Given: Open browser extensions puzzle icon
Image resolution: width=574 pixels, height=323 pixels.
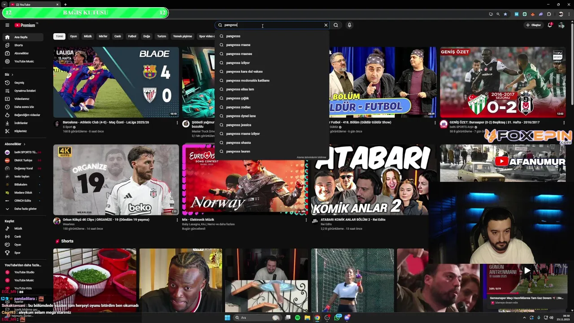Looking at the screenshot, I should tap(549, 14).
